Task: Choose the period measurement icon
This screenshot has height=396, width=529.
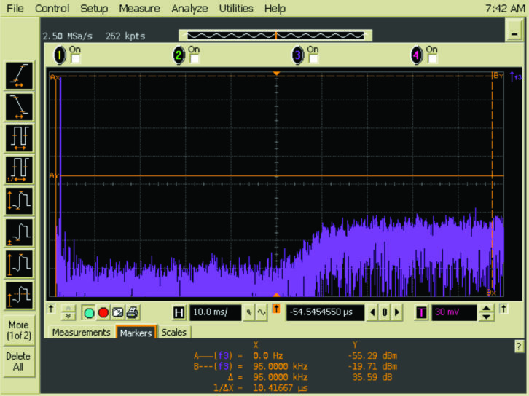Action: point(19,138)
